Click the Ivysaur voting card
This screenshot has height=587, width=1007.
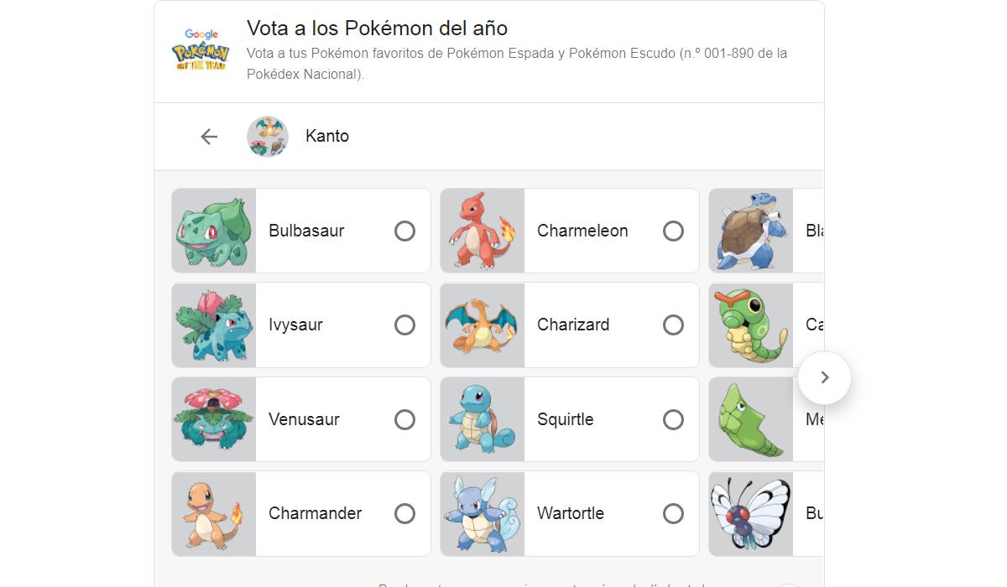(302, 325)
